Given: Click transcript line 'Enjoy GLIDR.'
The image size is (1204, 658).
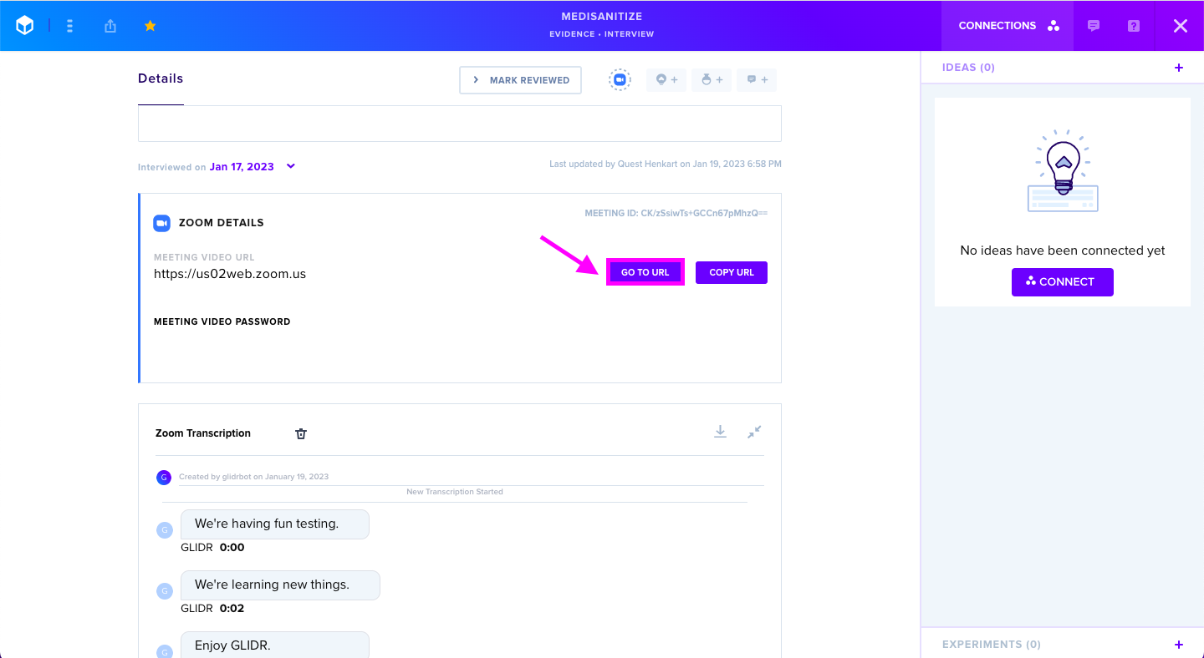Looking at the screenshot, I should [275, 645].
